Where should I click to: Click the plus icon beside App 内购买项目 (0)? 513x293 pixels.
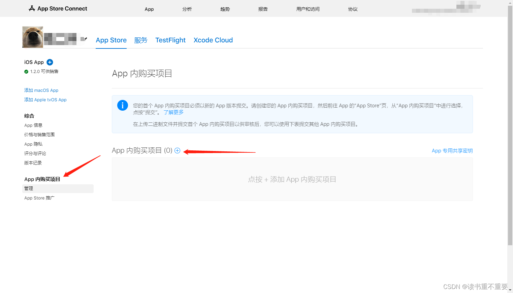(177, 150)
